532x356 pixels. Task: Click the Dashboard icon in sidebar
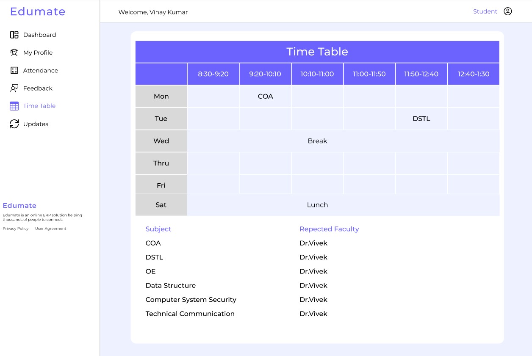pyautogui.click(x=14, y=35)
